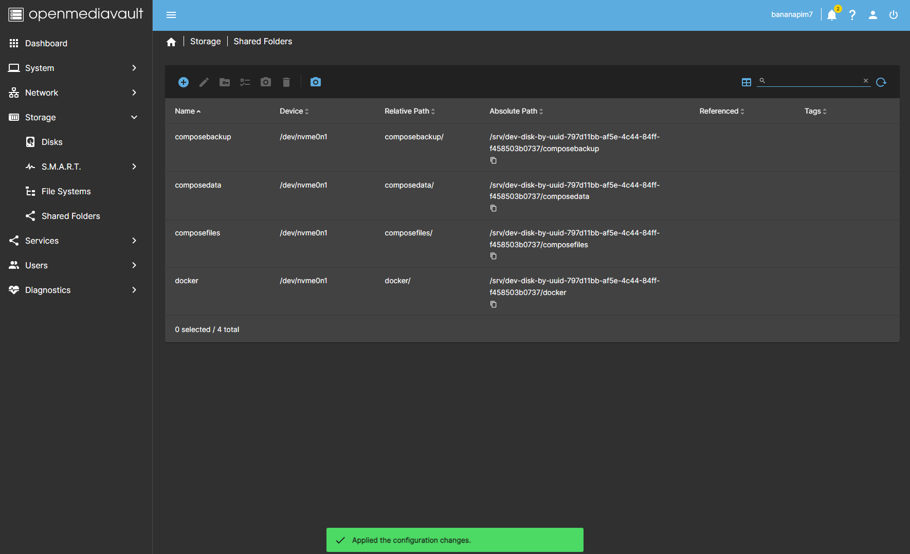
Task: Copy the composefiles absolute path
Action: 494,256
